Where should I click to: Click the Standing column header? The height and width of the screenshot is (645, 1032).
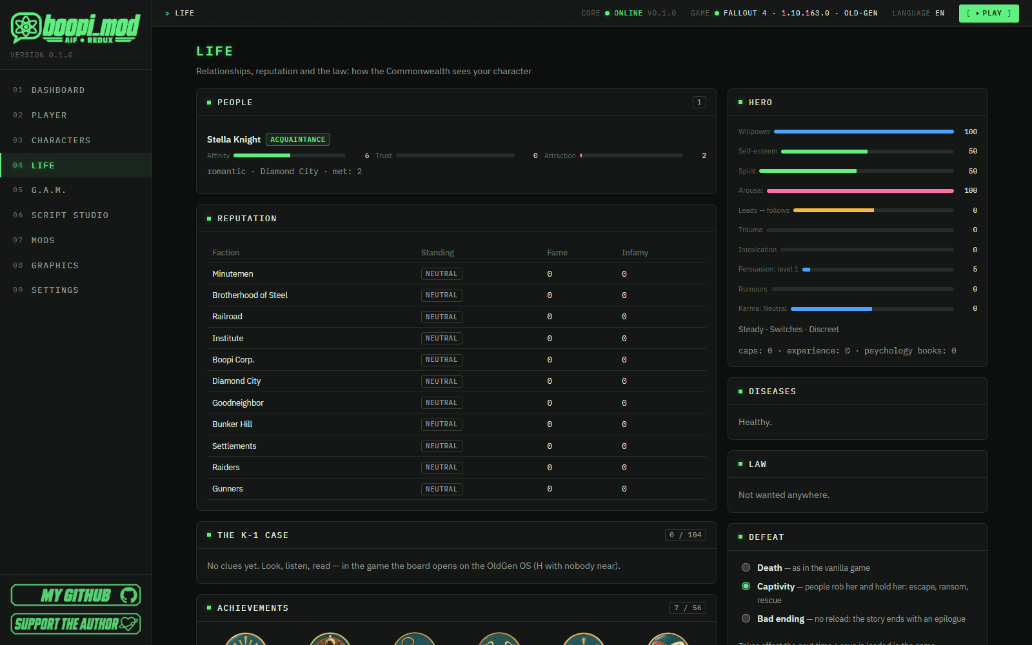point(437,253)
